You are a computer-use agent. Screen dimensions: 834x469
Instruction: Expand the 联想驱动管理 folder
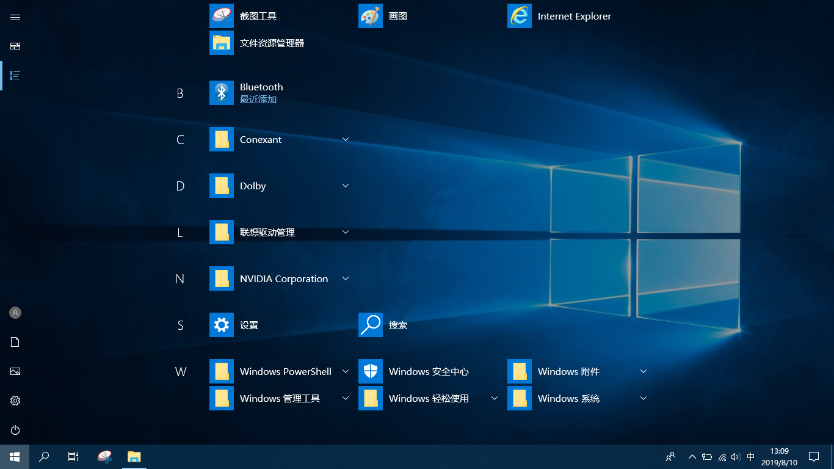[280, 232]
